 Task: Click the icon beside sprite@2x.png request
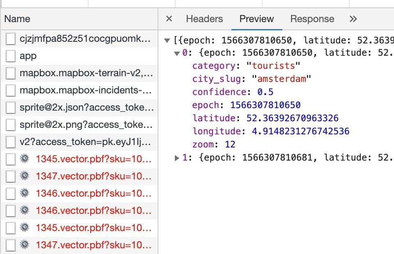pos(11,125)
